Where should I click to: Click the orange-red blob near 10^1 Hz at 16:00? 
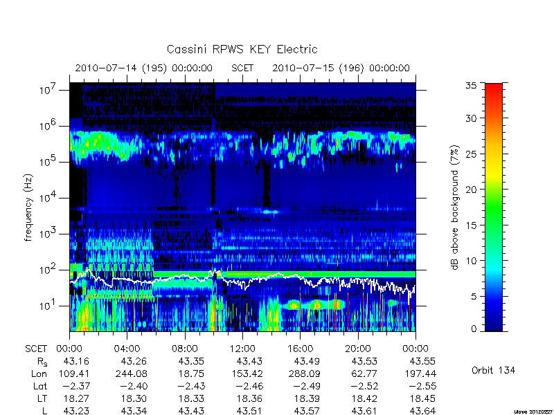[293, 304]
